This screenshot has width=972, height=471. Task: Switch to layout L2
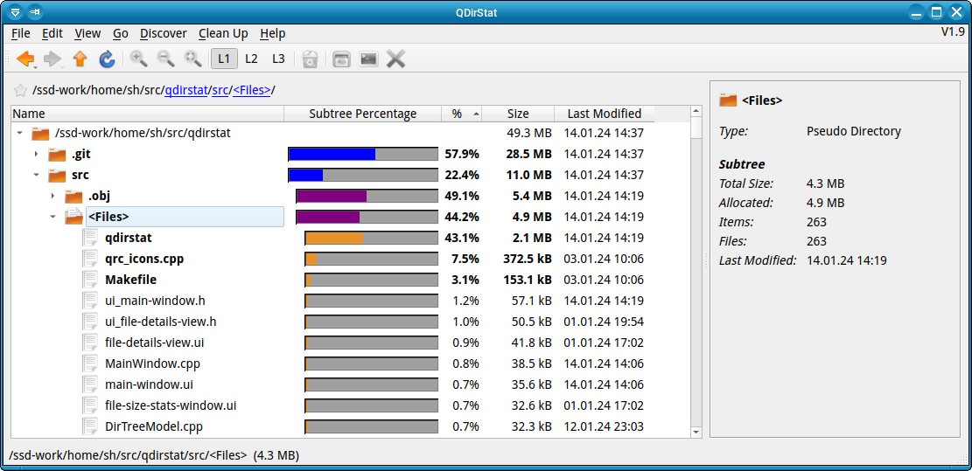[251, 59]
